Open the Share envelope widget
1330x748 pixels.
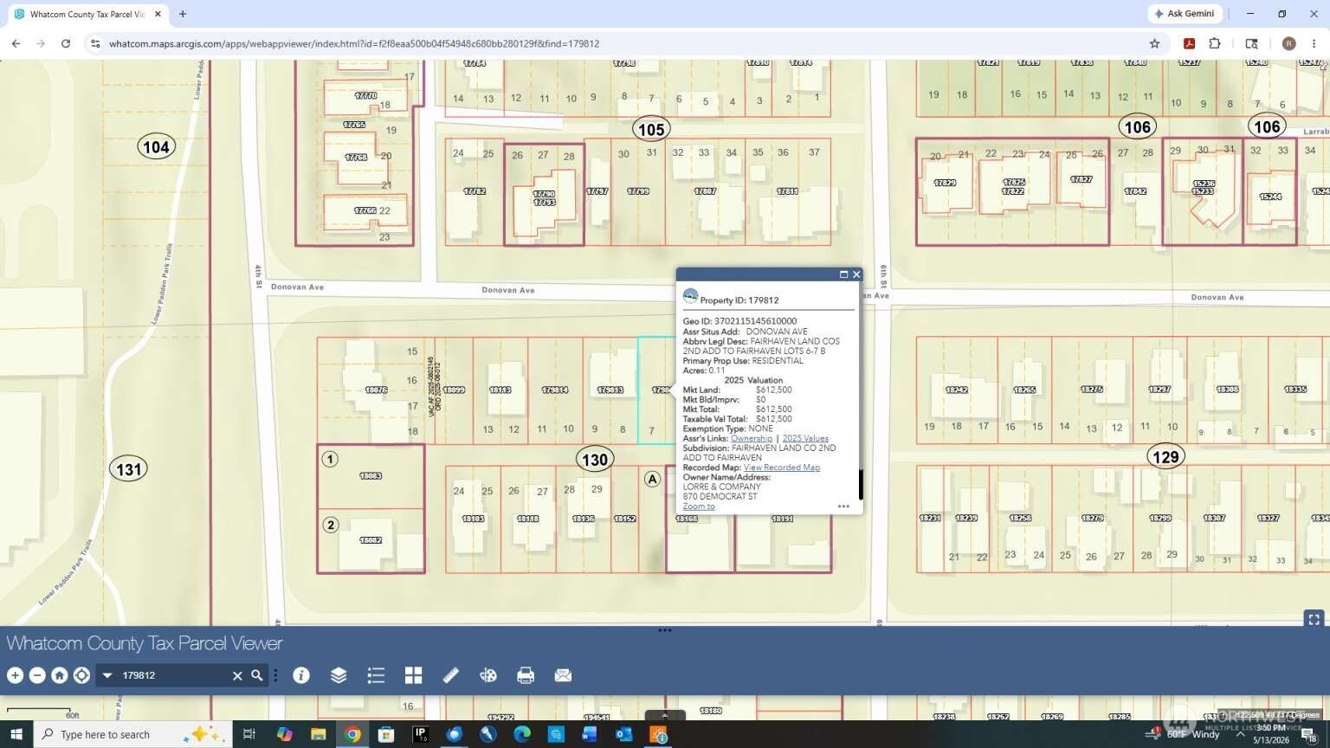[563, 675]
